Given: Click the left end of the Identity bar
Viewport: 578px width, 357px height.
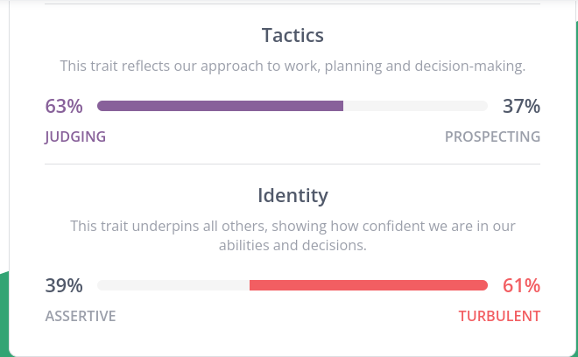Looking at the screenshot, I should 102,285.
